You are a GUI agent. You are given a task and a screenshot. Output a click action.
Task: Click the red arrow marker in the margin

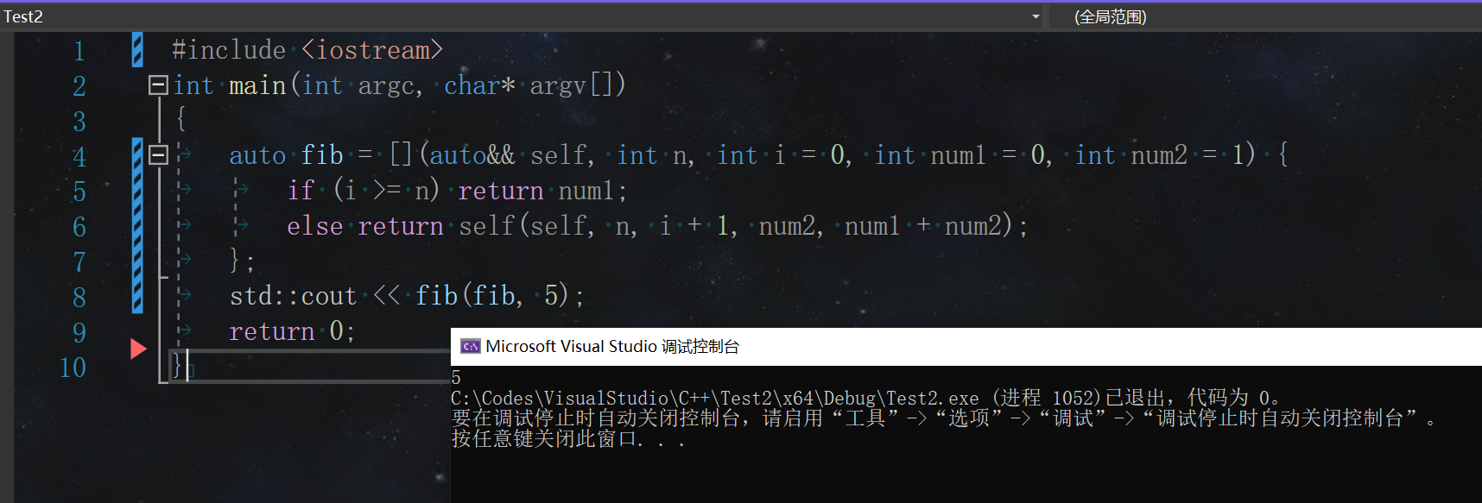[138, 349]
